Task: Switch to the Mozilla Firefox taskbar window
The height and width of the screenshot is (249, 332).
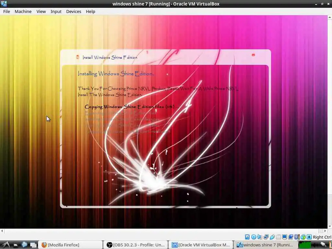Action: coord(71,245)
